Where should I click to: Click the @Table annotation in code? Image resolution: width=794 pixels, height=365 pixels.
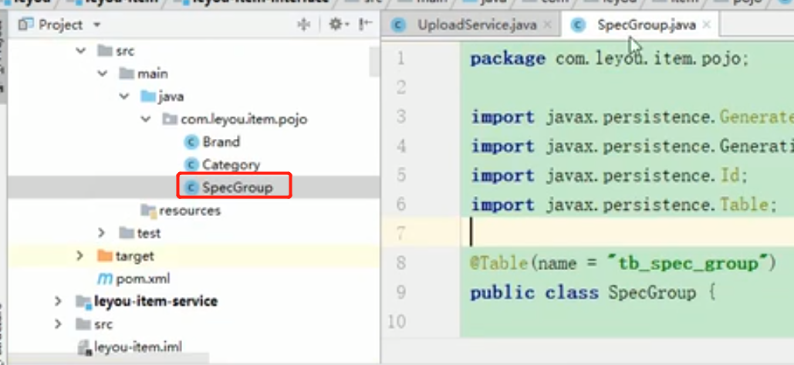click(x=500, y=263)
